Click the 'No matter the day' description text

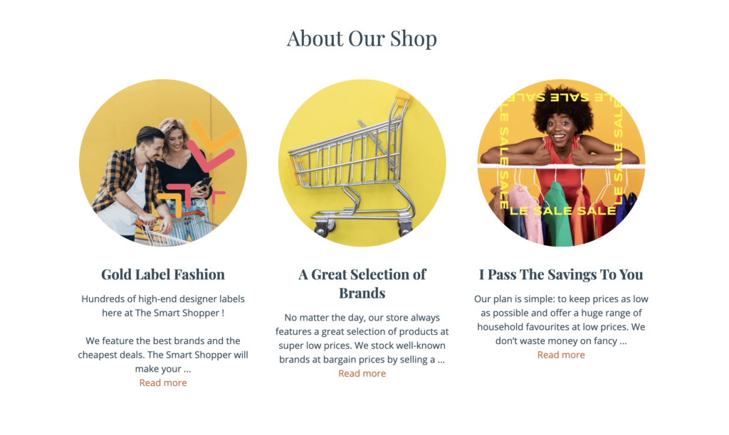pyautogui.click(x=362, y=338)
